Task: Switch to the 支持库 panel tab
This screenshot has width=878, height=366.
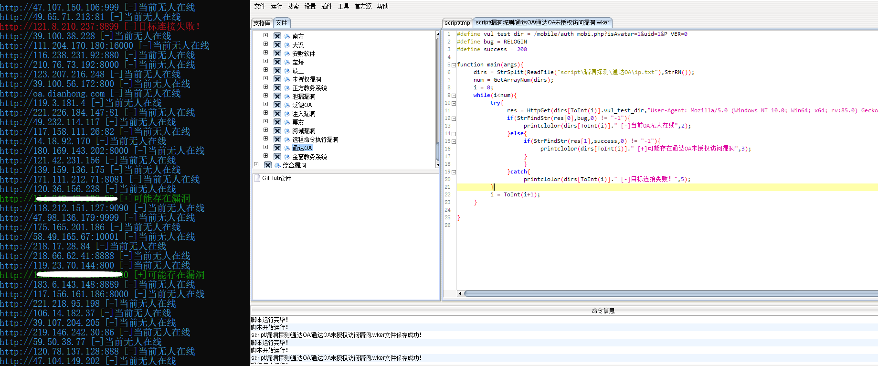Action: (x=262, y=23)
